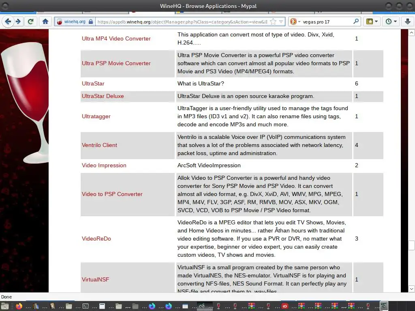Screen dimensions: 415x311
Task: Go forward one page
Action: click(18, 21)
